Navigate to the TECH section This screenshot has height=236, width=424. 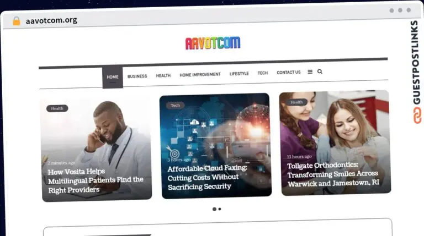(x=263, y=73)
